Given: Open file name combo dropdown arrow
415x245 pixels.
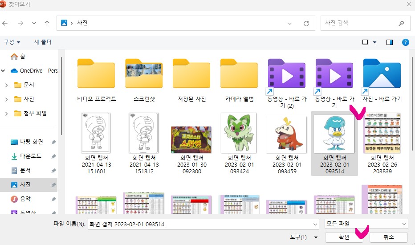Looking at the screenshot, I should pyautogui.click(x=315, y=225).
